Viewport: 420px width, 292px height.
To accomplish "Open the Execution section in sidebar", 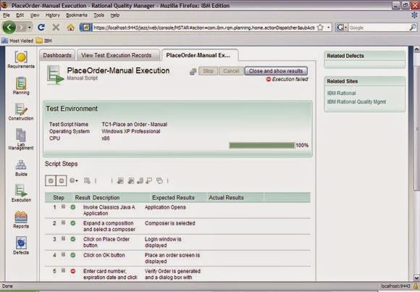I will (x=21, y=193).
